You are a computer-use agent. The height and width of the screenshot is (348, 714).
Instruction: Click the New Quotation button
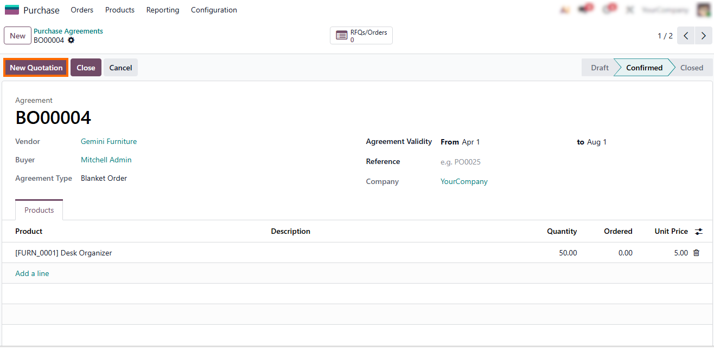click(36, 68)
